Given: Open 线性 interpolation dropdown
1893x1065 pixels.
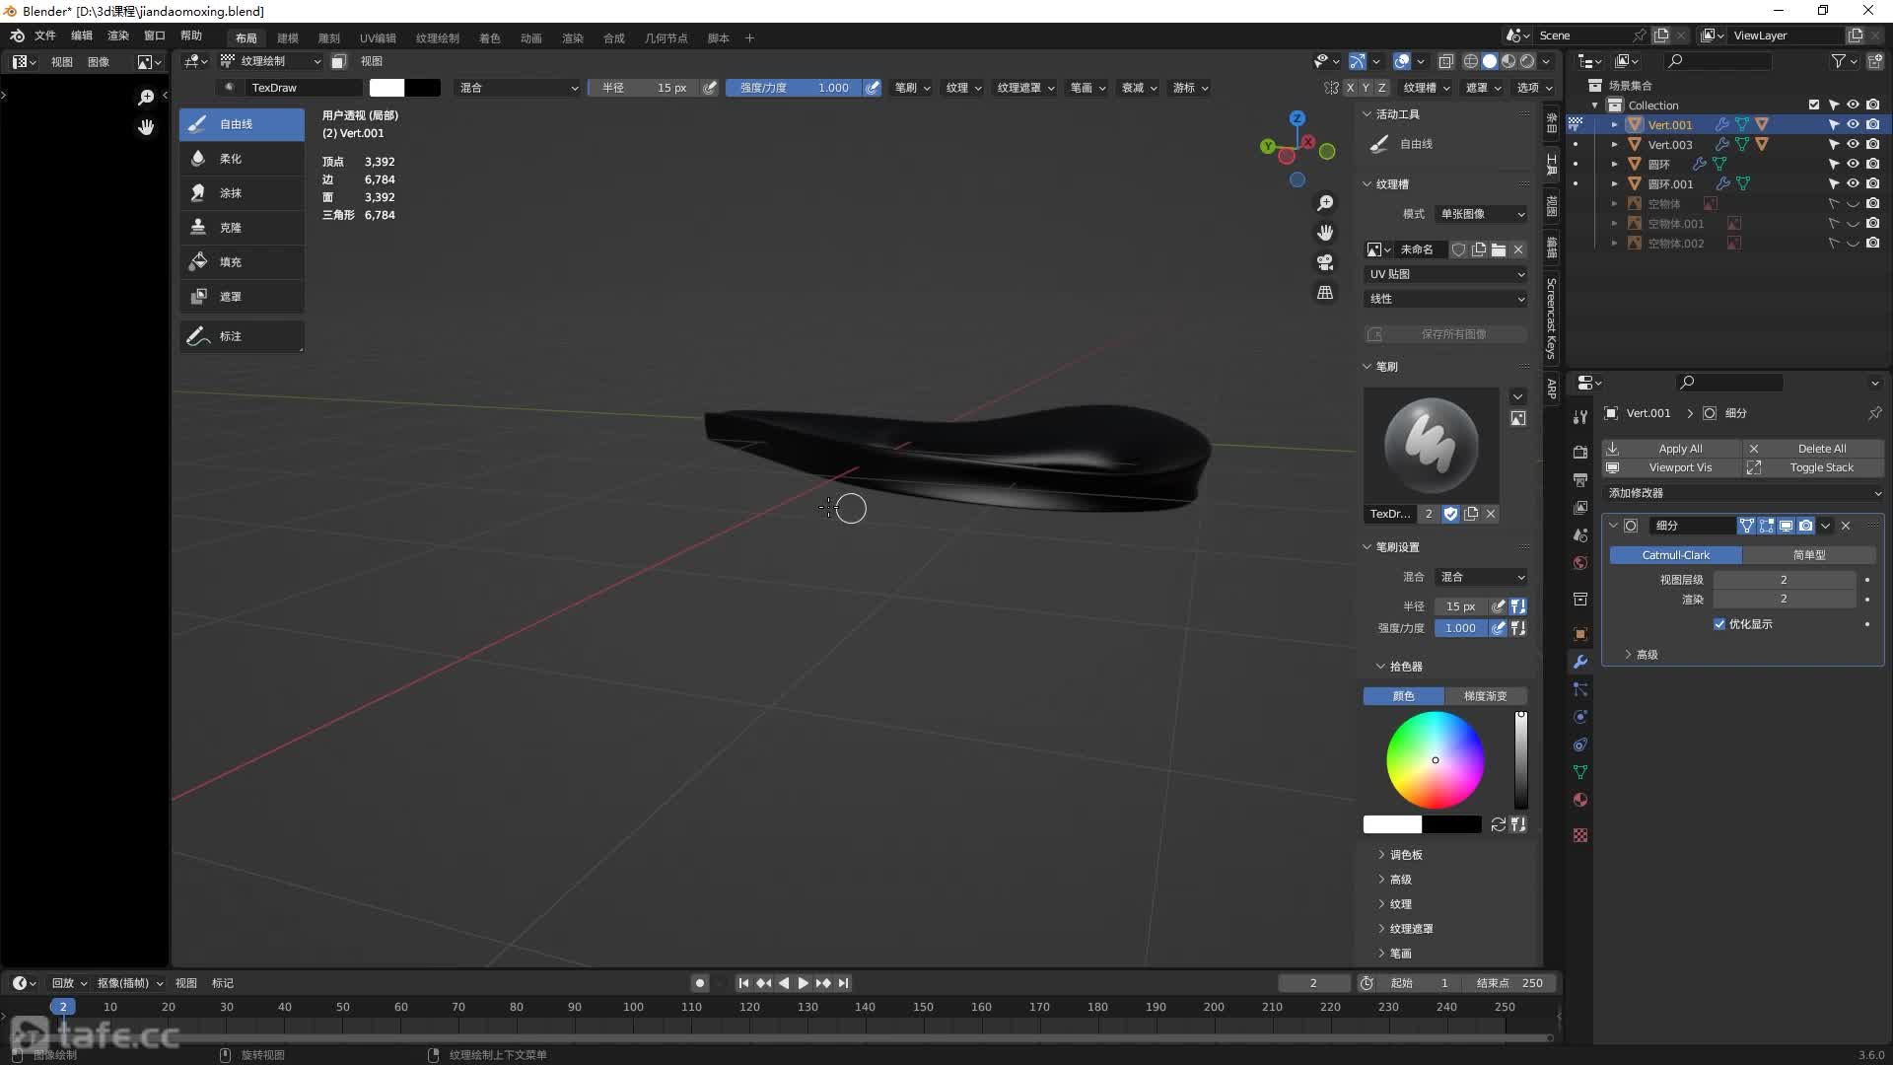Looking at the screenshot, I should click(x=1445, y=299).
